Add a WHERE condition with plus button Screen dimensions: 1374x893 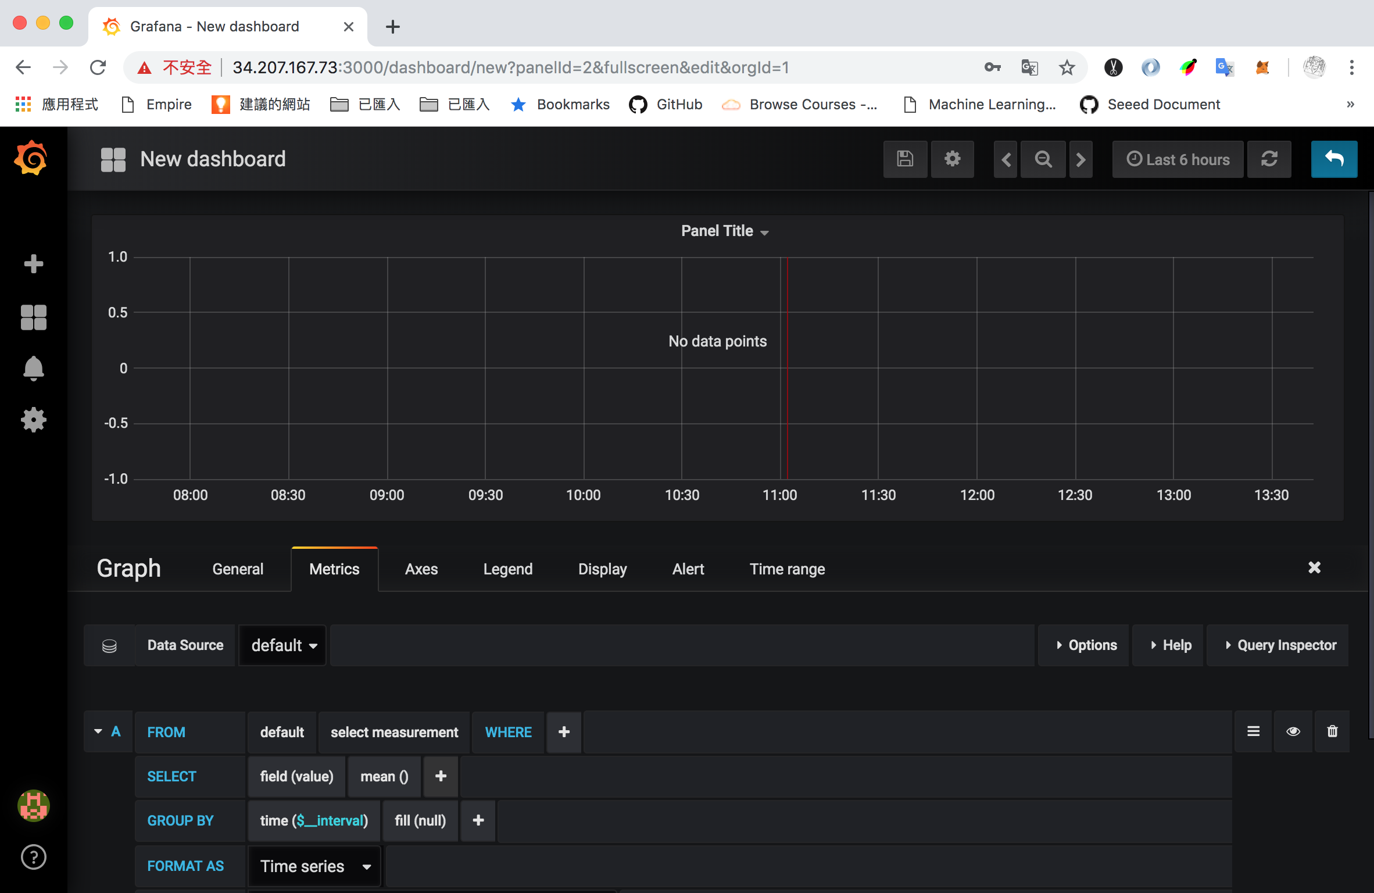[564, 732]
